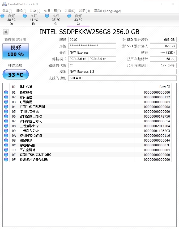Click the 33 °C temperature button

pyautogui.click(x=16, y=74)
